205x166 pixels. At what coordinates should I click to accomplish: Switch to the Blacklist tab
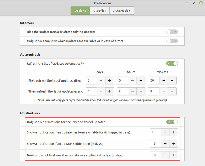pos(100,11)
